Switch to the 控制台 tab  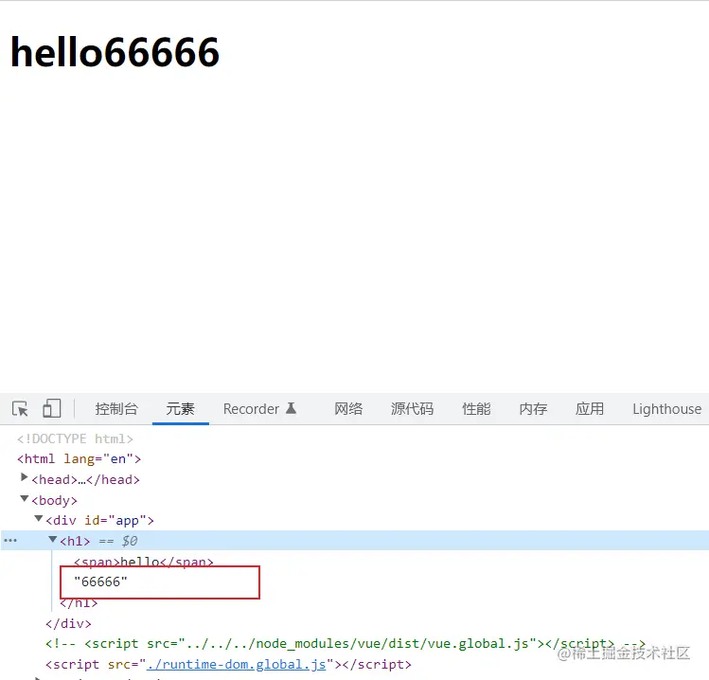point(116,409)
